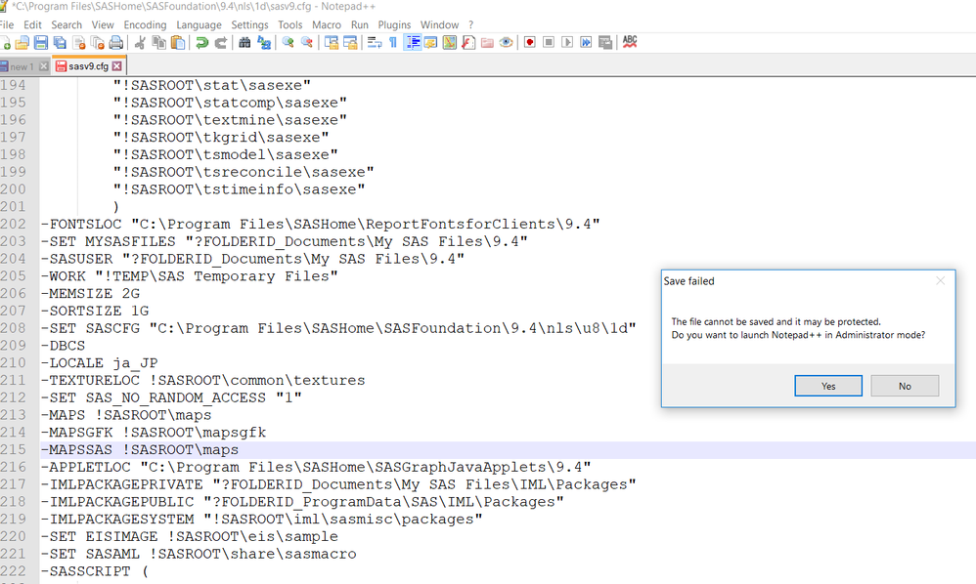Click the text '-MEMSIZE 2G'
The width and height of the screenshot is (976, 584).
coord(90,293)
